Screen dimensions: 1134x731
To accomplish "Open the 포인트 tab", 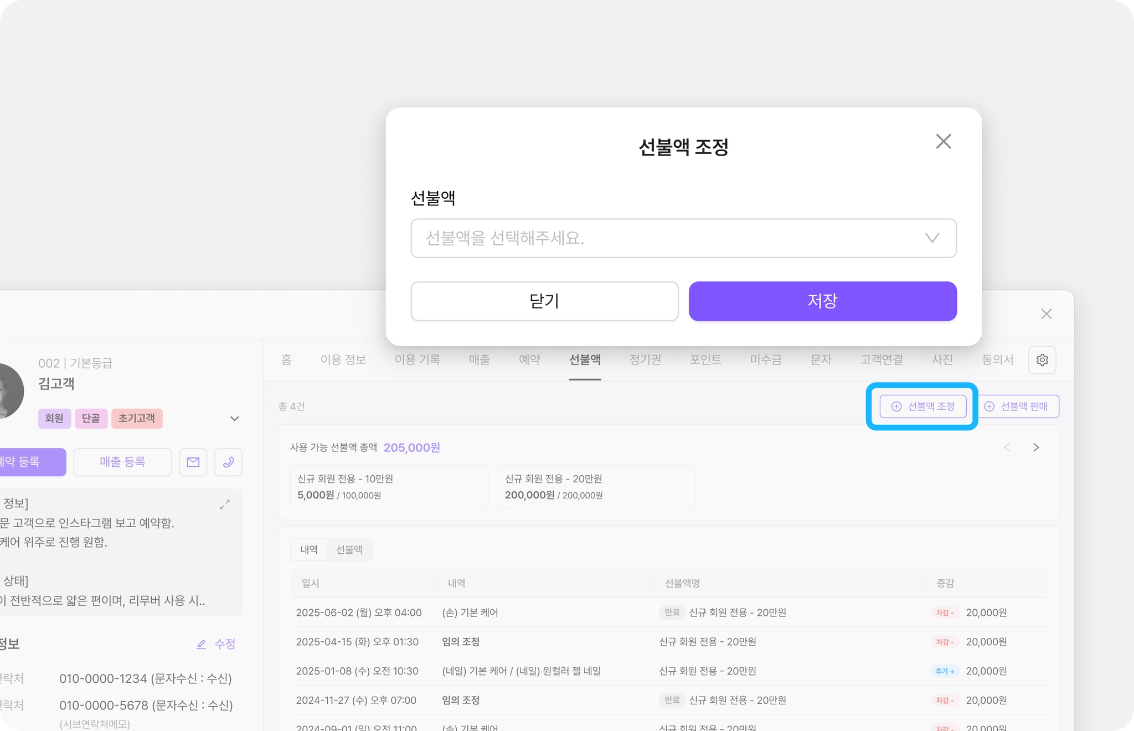I will click(705, 360).
